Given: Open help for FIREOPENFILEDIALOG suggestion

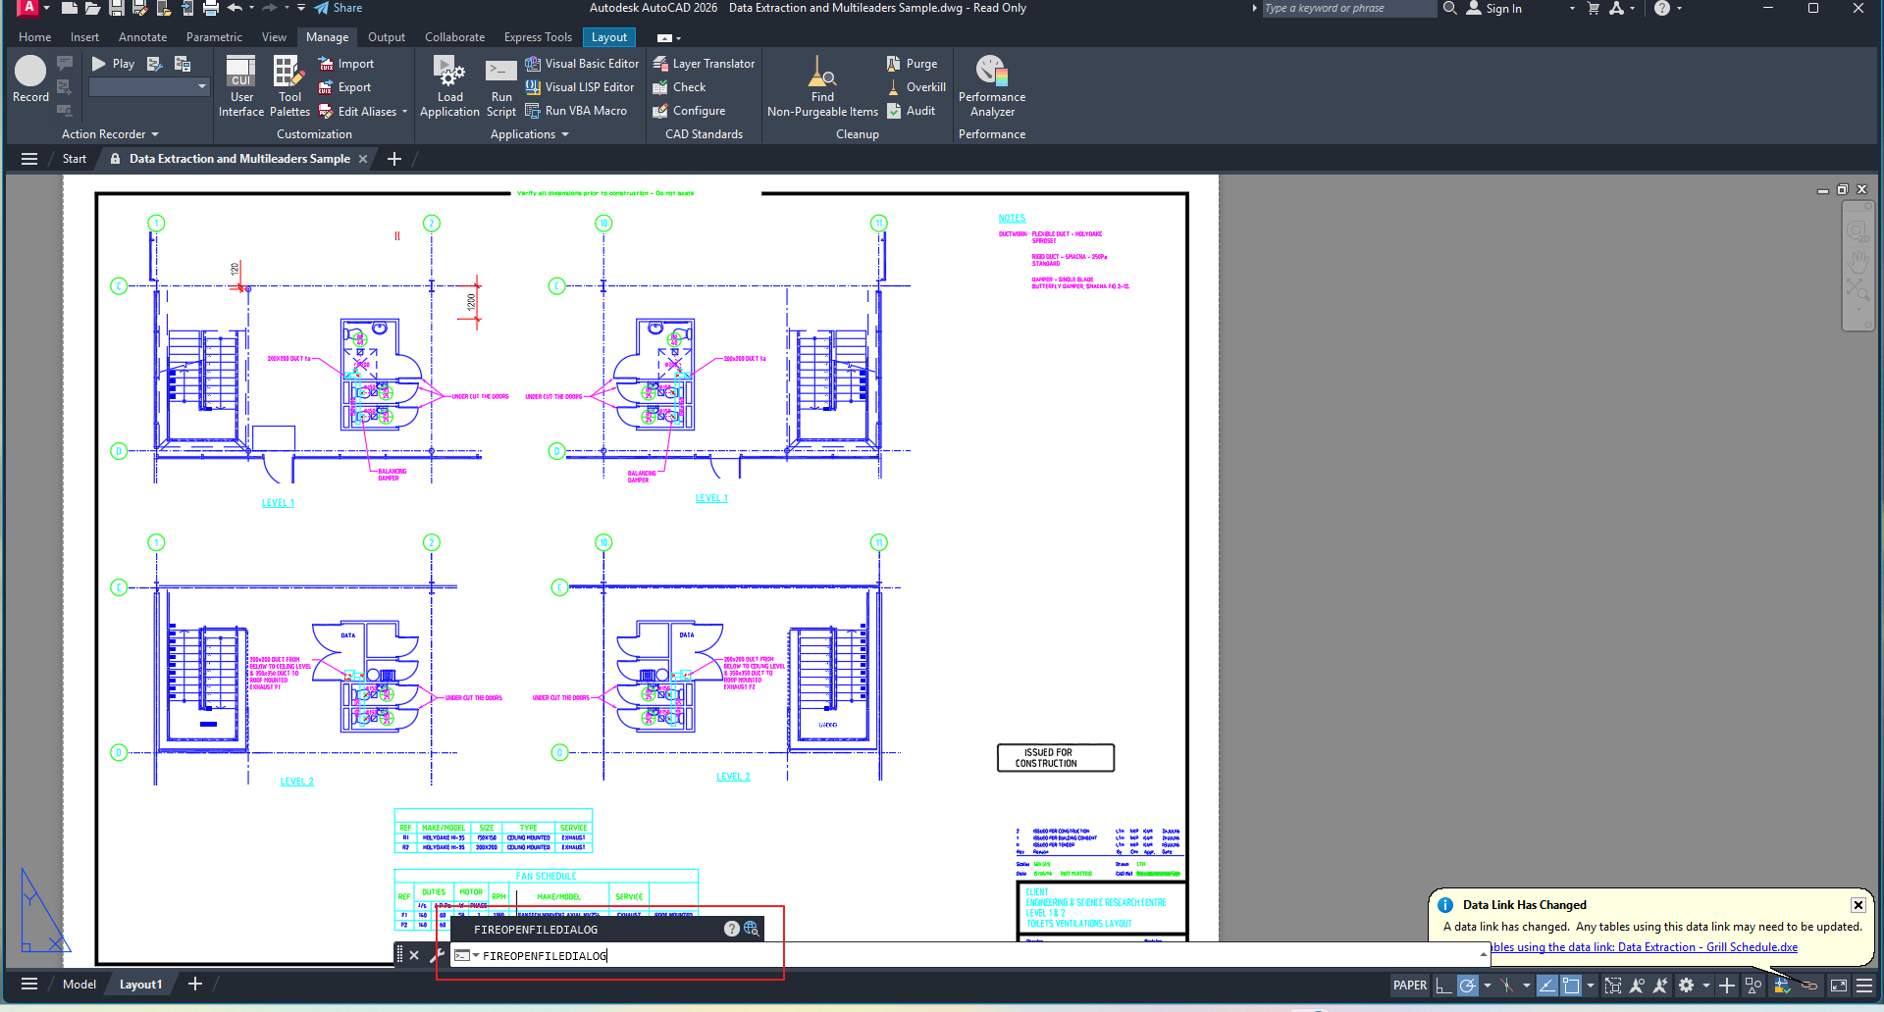Looking at the screenshot, I should click(x=731, y=929).
